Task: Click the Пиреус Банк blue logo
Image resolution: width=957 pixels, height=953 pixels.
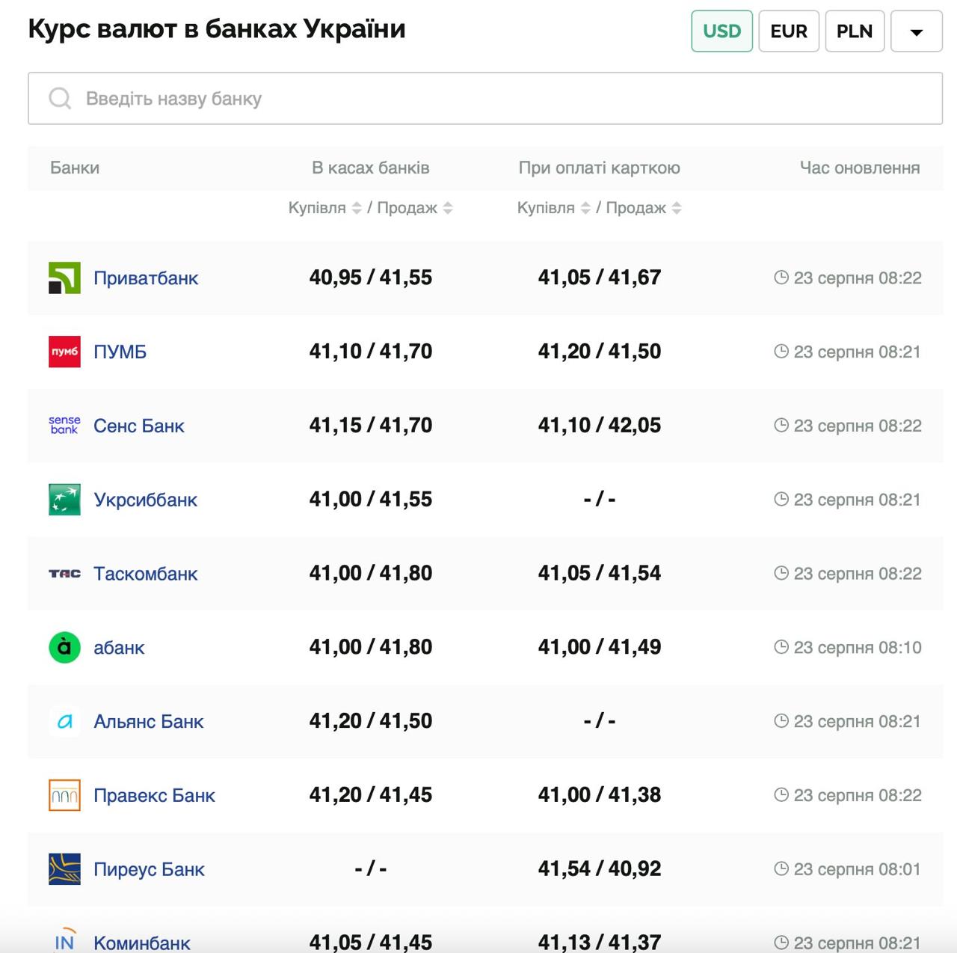Action: tap(64, 869)
